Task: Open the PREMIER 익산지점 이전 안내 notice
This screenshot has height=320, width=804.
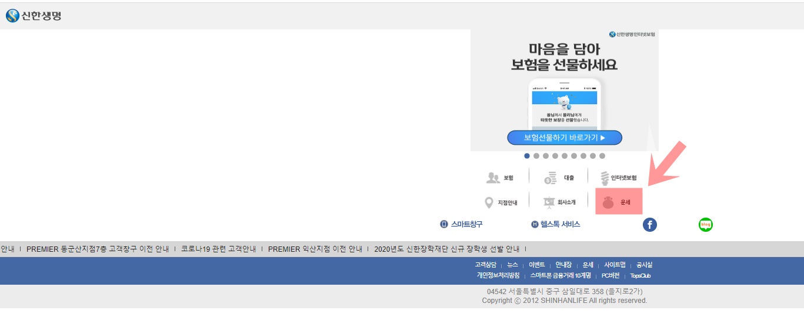Action: coord(315,249)
